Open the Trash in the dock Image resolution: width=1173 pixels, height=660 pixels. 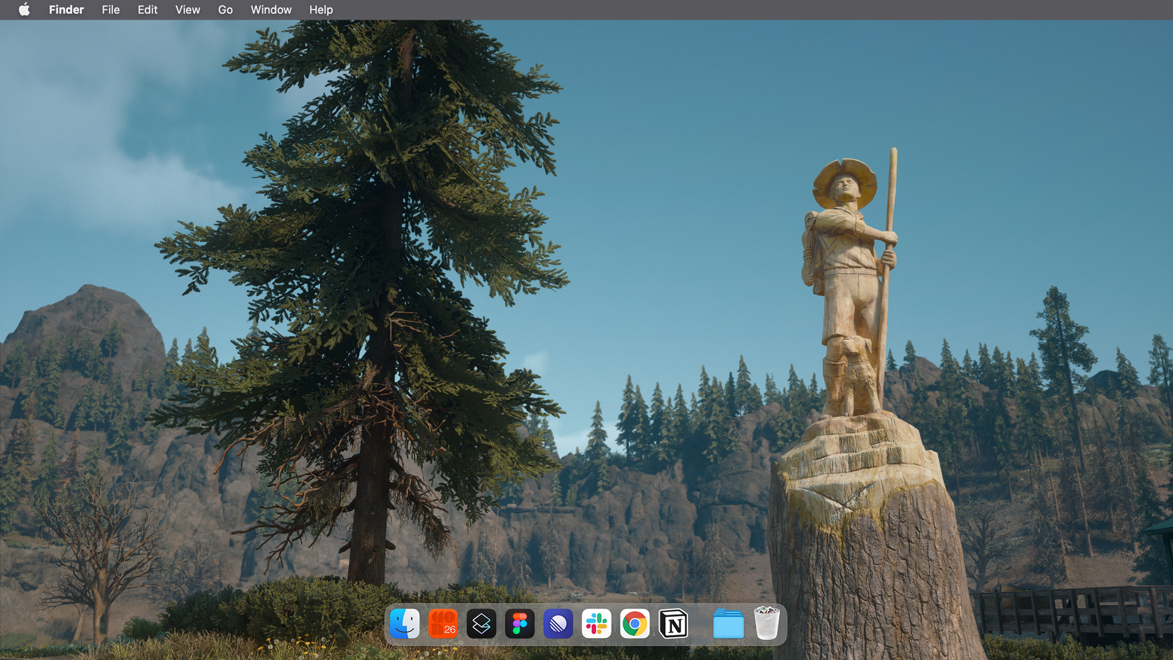[767, 624]
